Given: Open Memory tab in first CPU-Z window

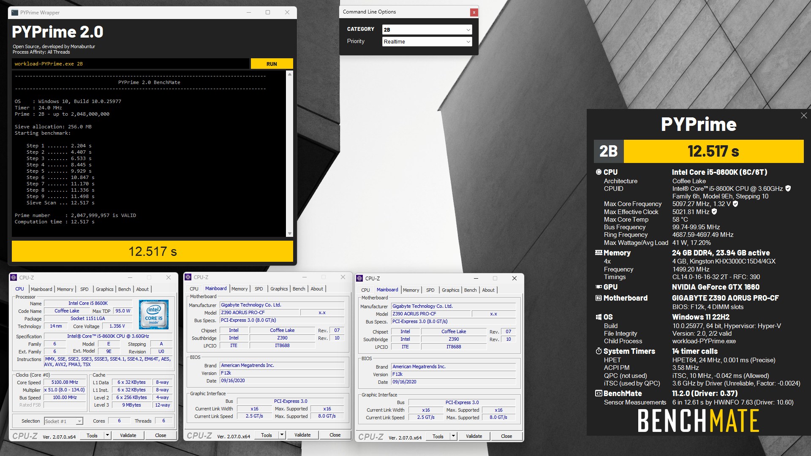Looking at the screenshot, I should click(65, 289).
